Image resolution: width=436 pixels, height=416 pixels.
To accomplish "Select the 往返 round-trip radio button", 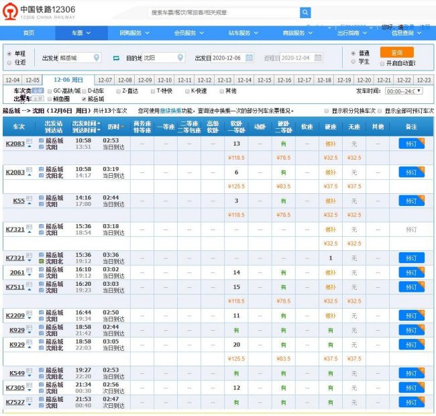I will coord(9,62).
